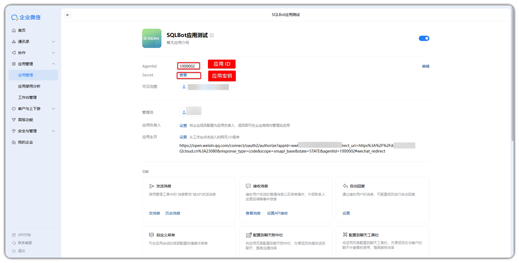Image resolution: width=519 pixels, height=263 pixels.
Task: Click the back arrow at top left
Action: (x=68, y=15)
